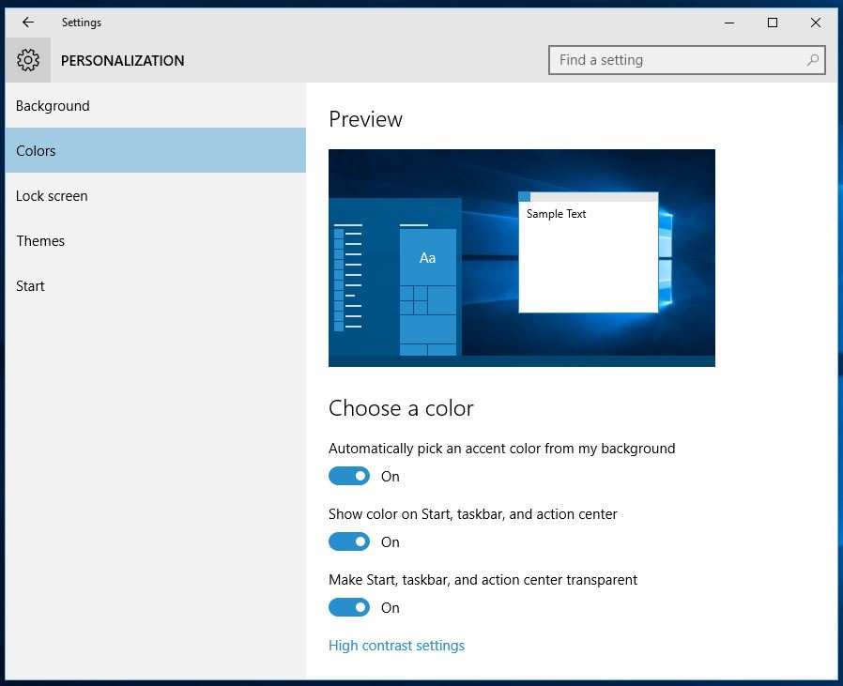843x686 pixels.
Task: Open Settings home via gear icon
Action: [28, 60]
